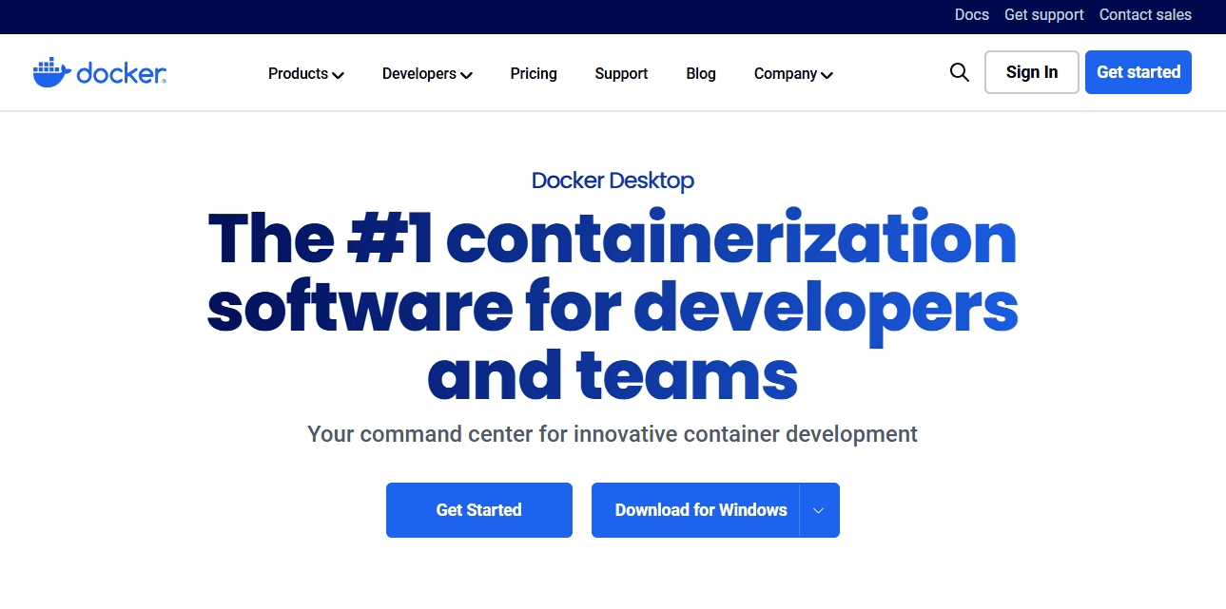Image resolution: width=1226 pixels, height=609 pixels.
Task: Click the Get support link
Action: tap(1044, 14)
